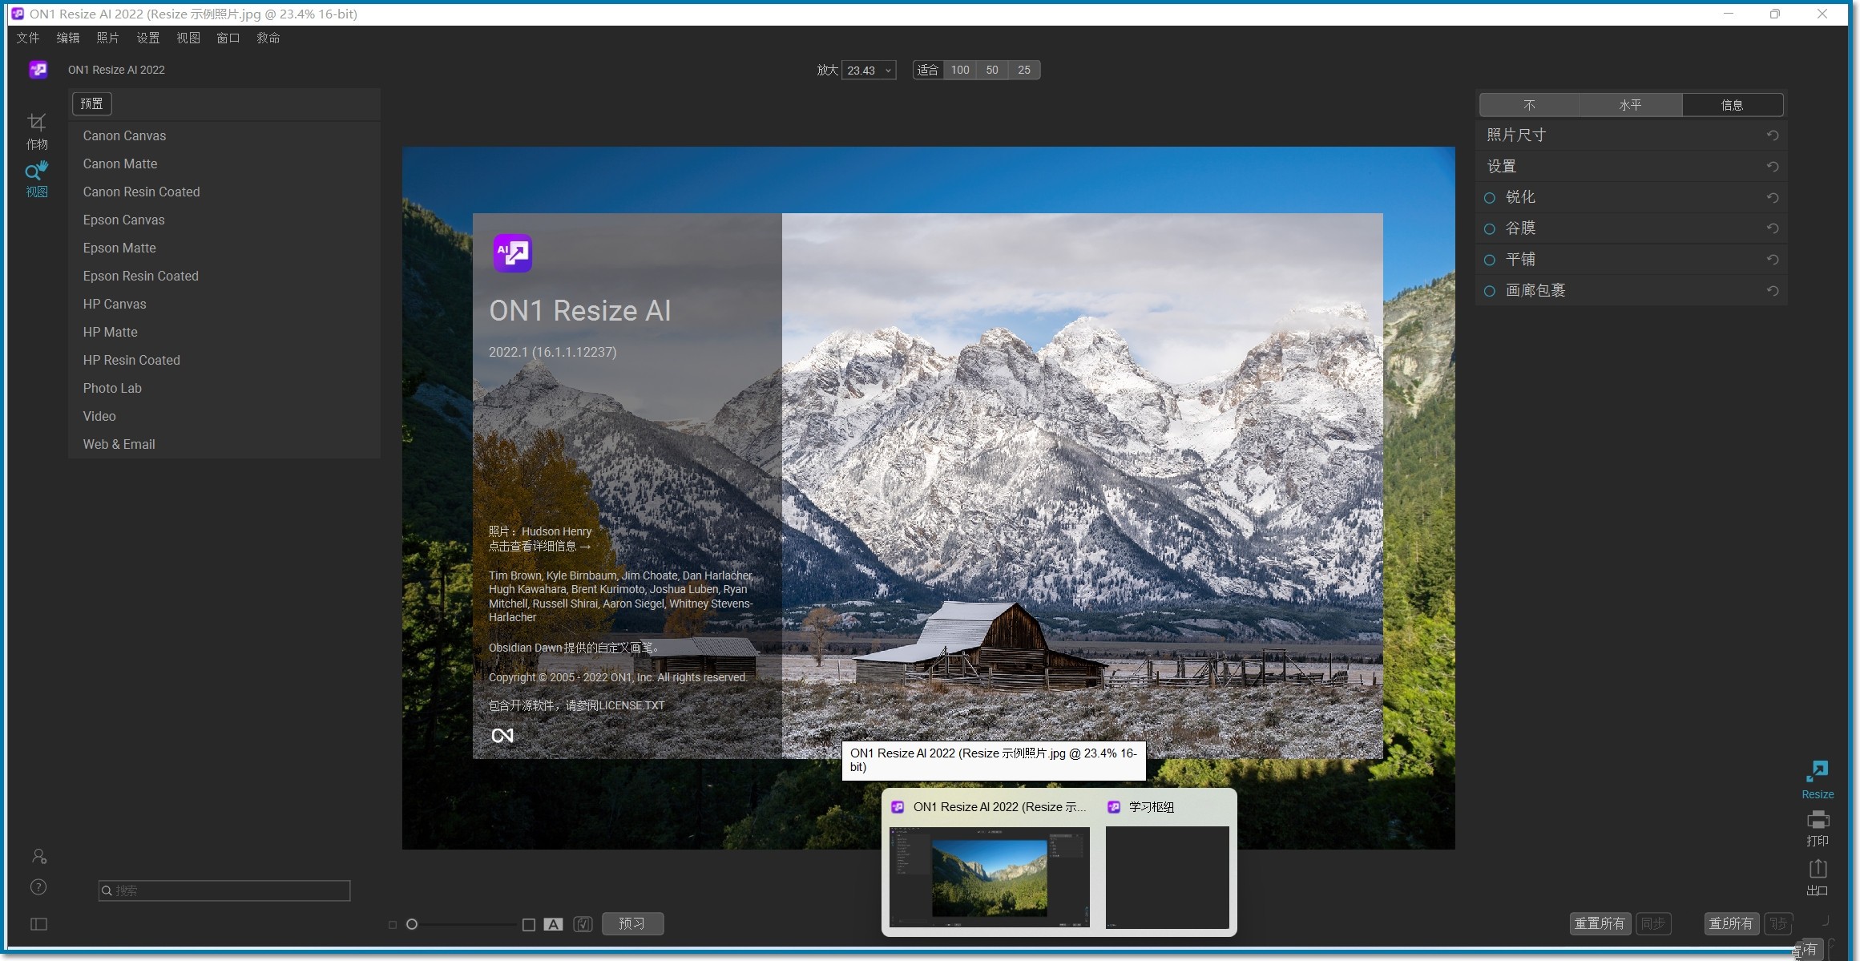
Task: Set zoom to 100 percent button
Action: [x=960, y=71]
